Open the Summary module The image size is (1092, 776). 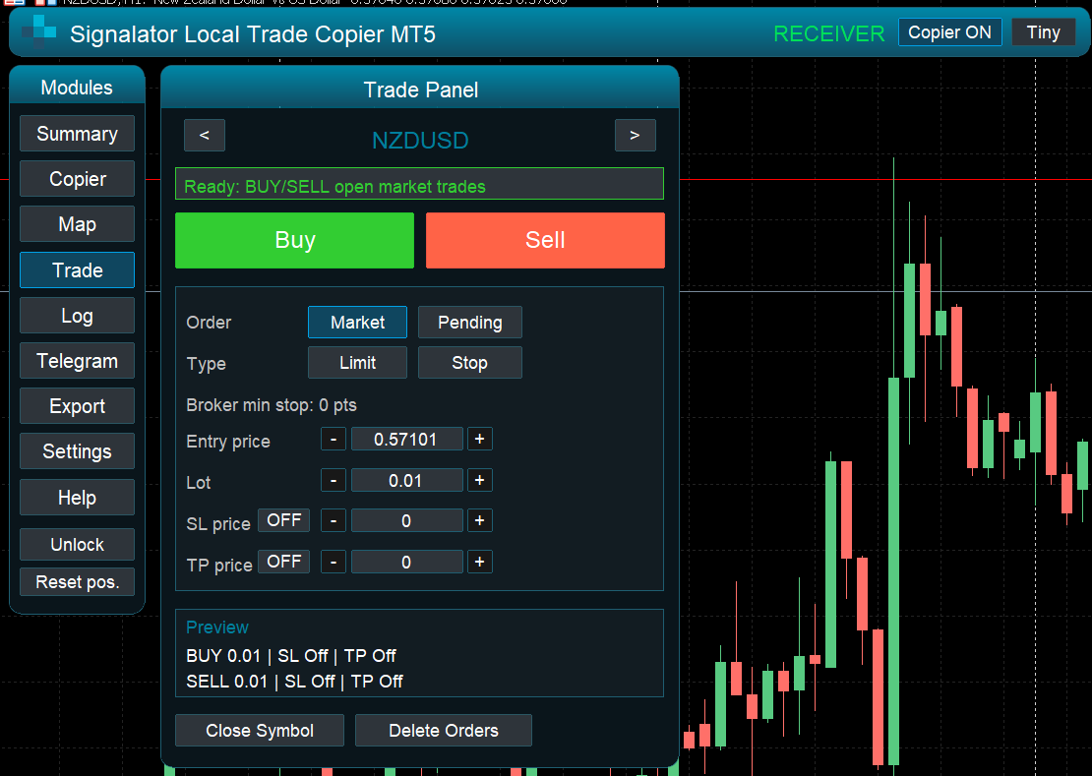coord(78,134)
